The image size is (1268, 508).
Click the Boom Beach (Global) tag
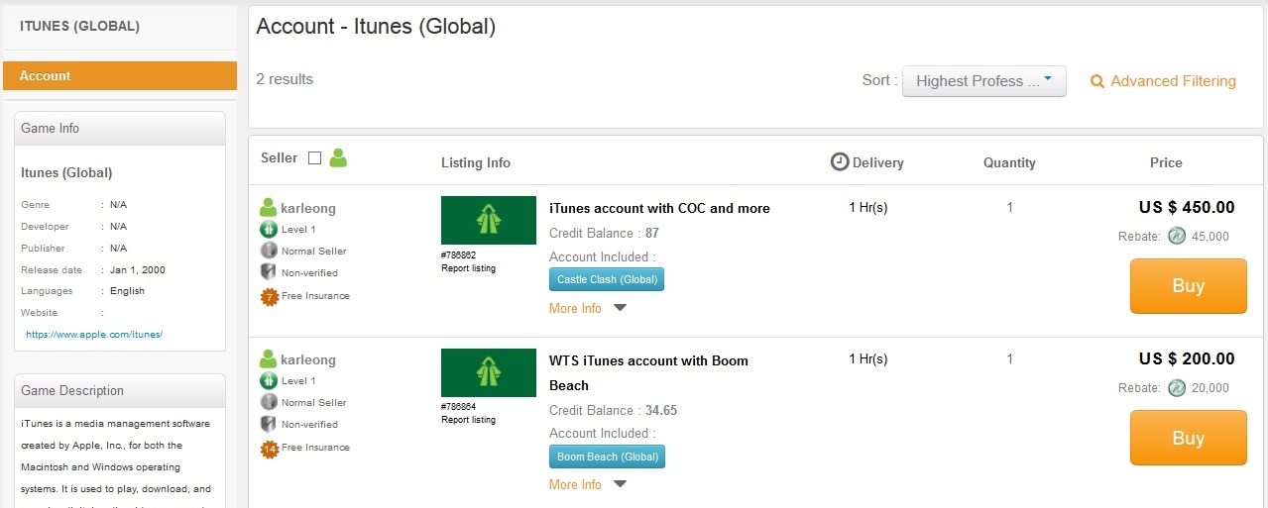[607, 457]
